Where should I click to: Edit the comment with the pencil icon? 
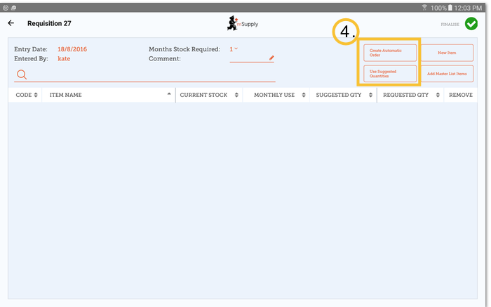tap(271, 58)
